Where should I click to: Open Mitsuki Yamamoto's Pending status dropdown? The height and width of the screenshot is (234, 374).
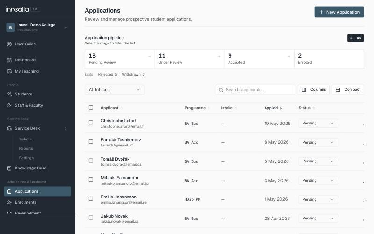[318, 181]
